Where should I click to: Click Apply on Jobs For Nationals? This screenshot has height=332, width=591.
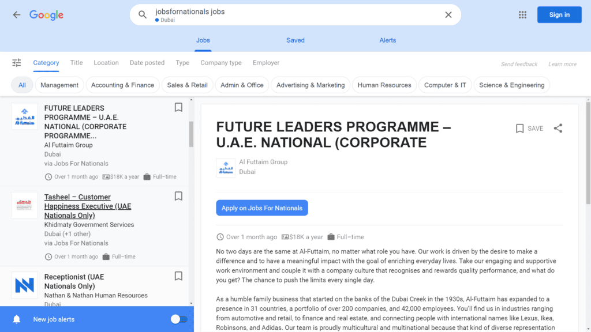[262, 207]
